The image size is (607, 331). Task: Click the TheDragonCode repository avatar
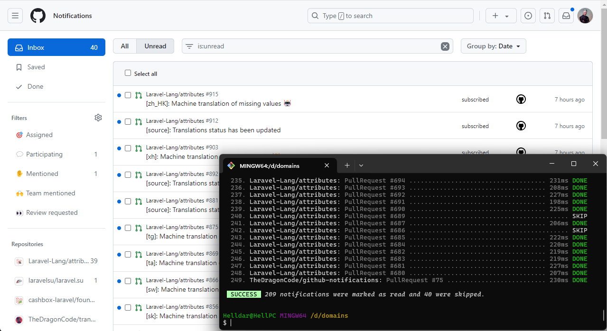[19, 320]
